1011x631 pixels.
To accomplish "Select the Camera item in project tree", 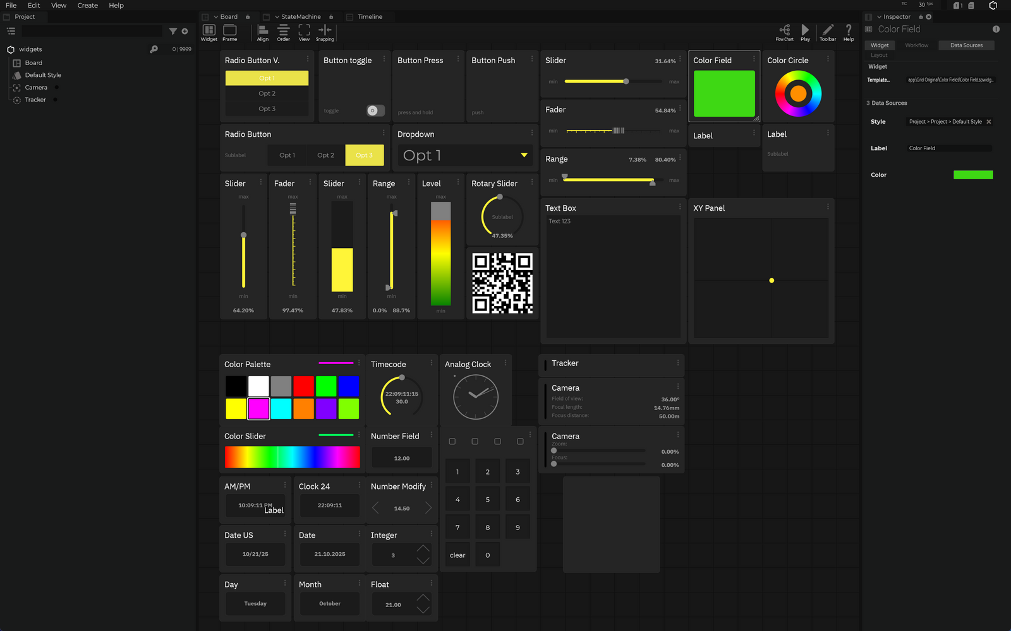I will (x=36, y=88).
